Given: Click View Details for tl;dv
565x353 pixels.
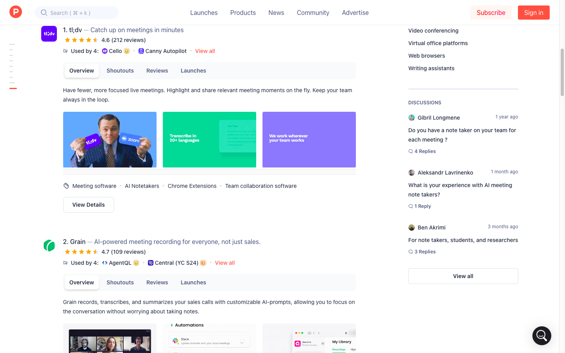Looking at the screenshot, I should tap(89, 205).
